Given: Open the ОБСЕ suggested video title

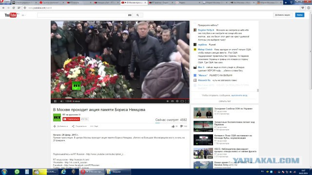Looking at the screenshot, I should tap(235, 150).
